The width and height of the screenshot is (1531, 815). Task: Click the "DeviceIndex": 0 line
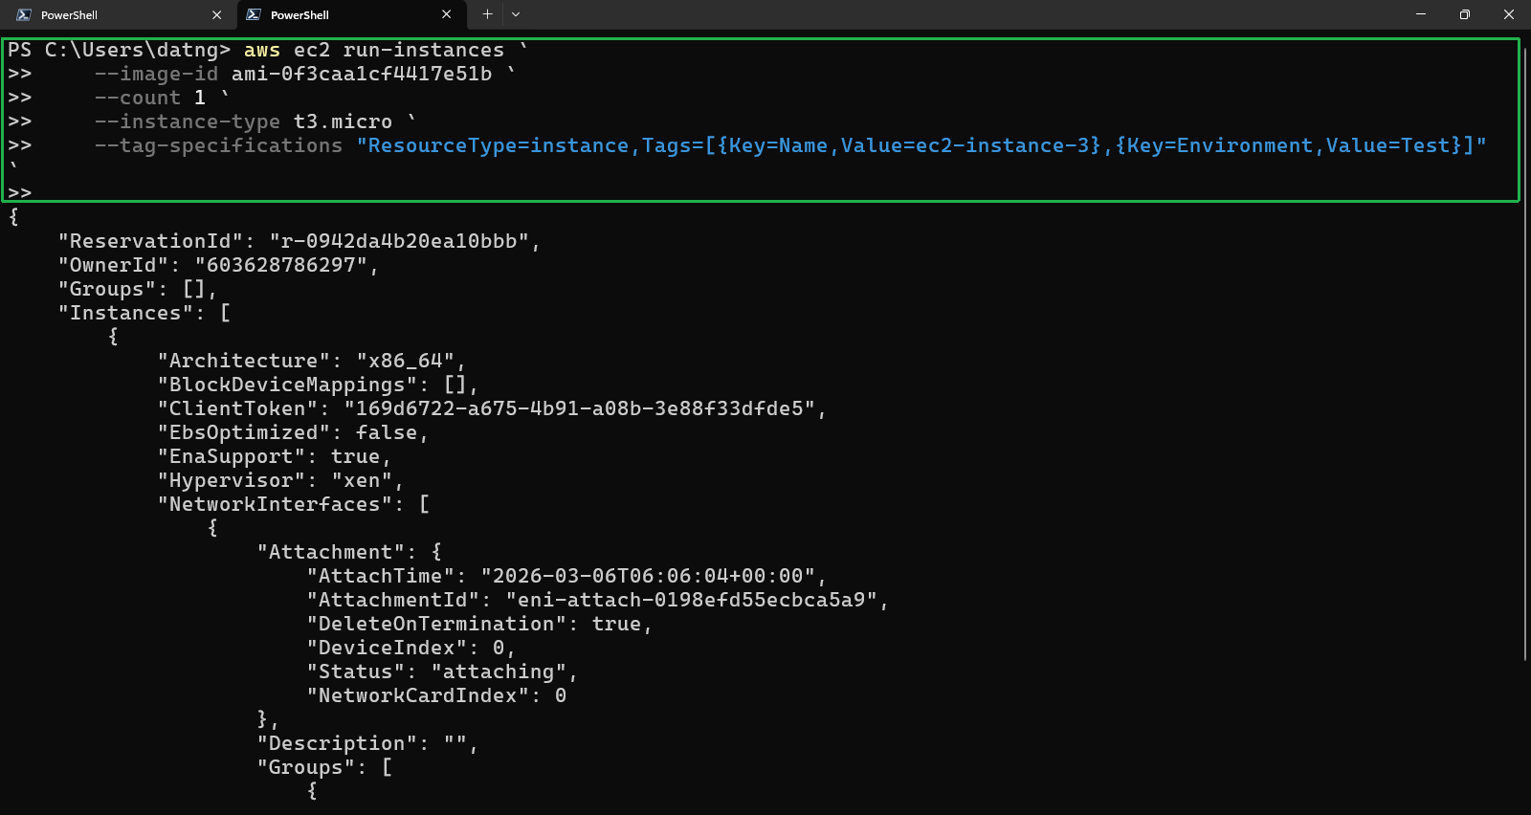click(411, 648)
